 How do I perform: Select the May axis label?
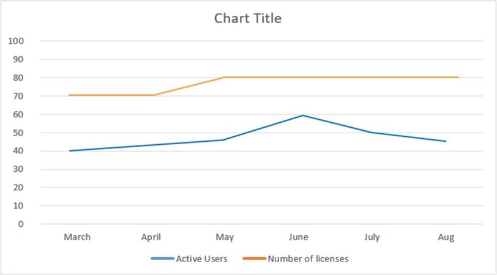point(225,237)
